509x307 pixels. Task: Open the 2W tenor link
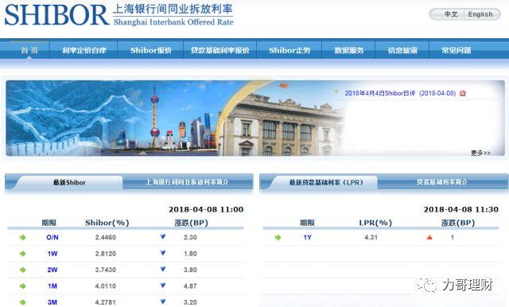pyautogui.click(x=52, y=270)
